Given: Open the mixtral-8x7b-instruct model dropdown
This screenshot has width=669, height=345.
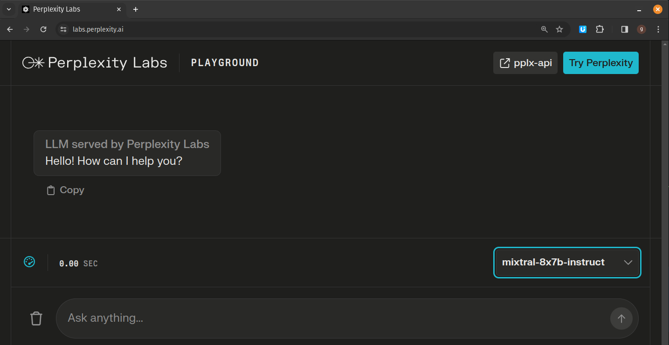Looking at the screenshot, I should pyautogui.click(x=567, y=263).
